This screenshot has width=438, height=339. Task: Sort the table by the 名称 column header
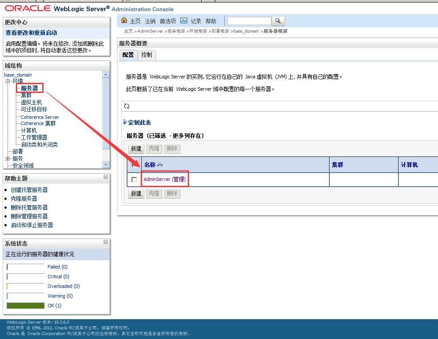150,165
